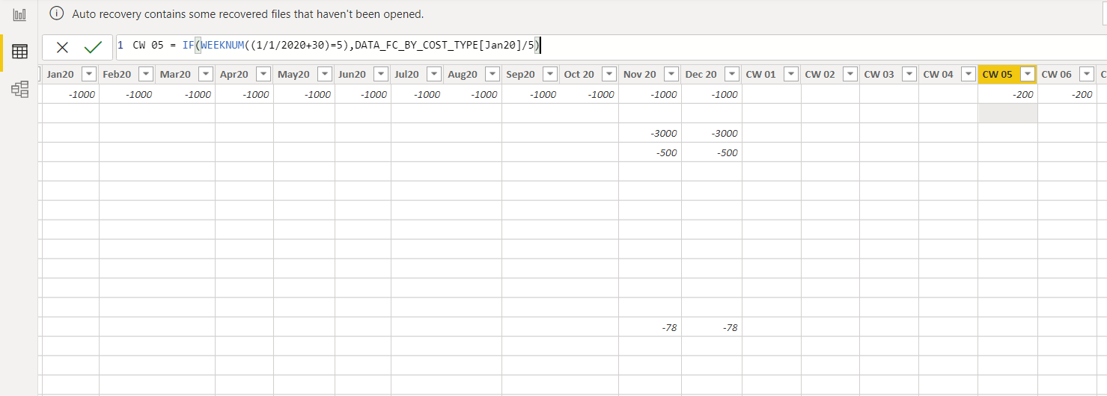
Task: Cancel the formula with the X icon
Action: tap(62, 48)
